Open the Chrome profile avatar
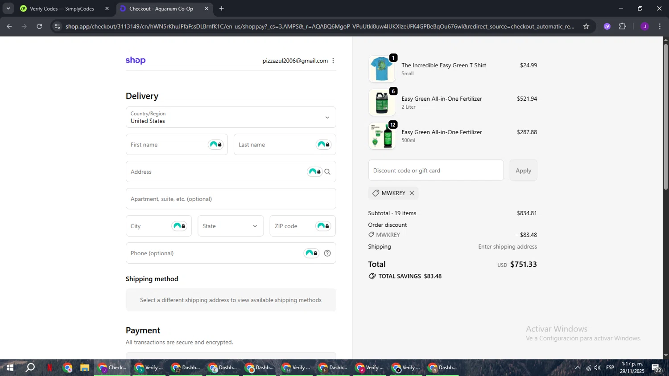 [x=644, y=26]
